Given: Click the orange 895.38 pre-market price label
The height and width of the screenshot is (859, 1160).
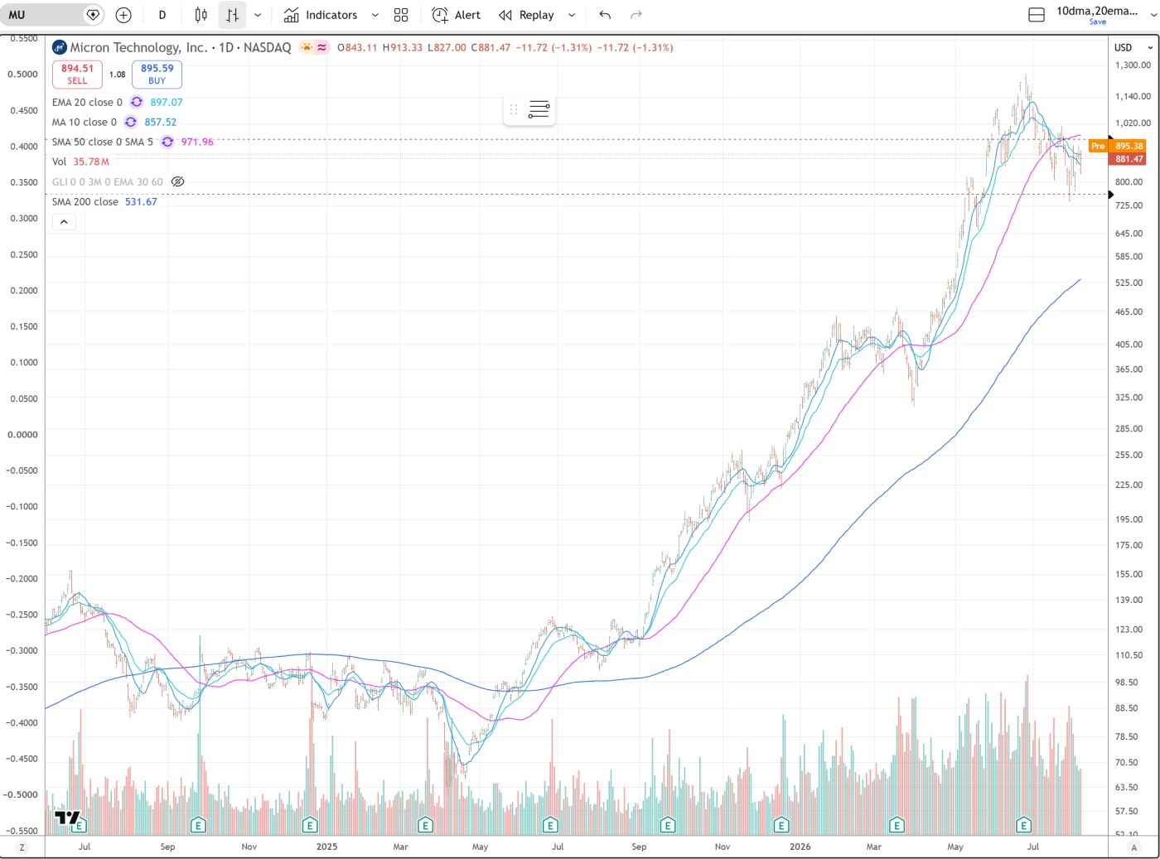Looking at the screenshot, I should click(x=1129, y=146).
